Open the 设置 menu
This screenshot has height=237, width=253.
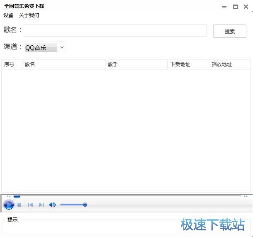coord(8,15)
